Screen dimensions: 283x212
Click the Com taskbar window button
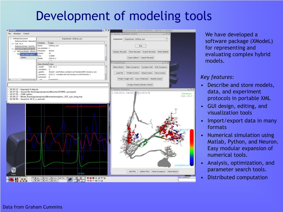pyautogui.click(x=54, y=178)
